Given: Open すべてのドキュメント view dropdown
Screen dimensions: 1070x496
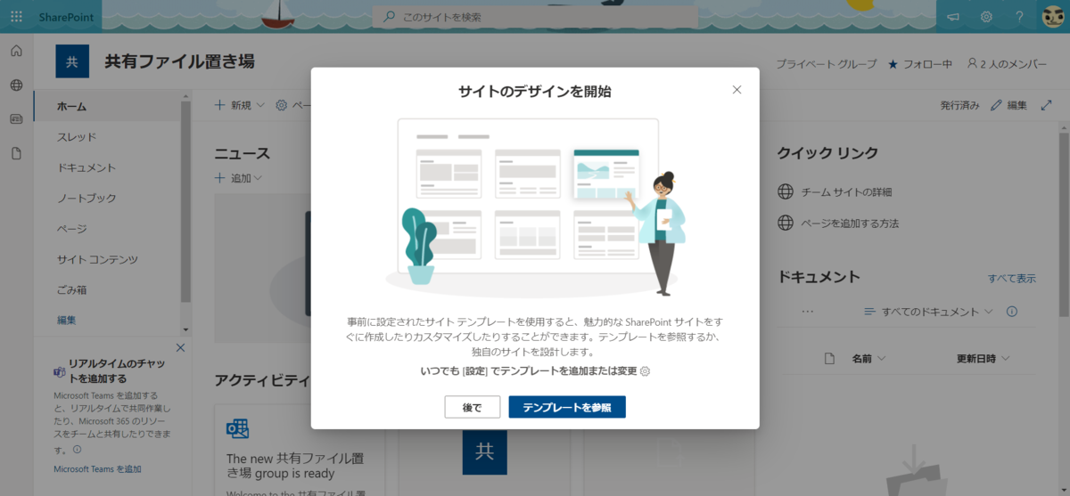Looking at the screenshot, I should (x=928, y=312).
